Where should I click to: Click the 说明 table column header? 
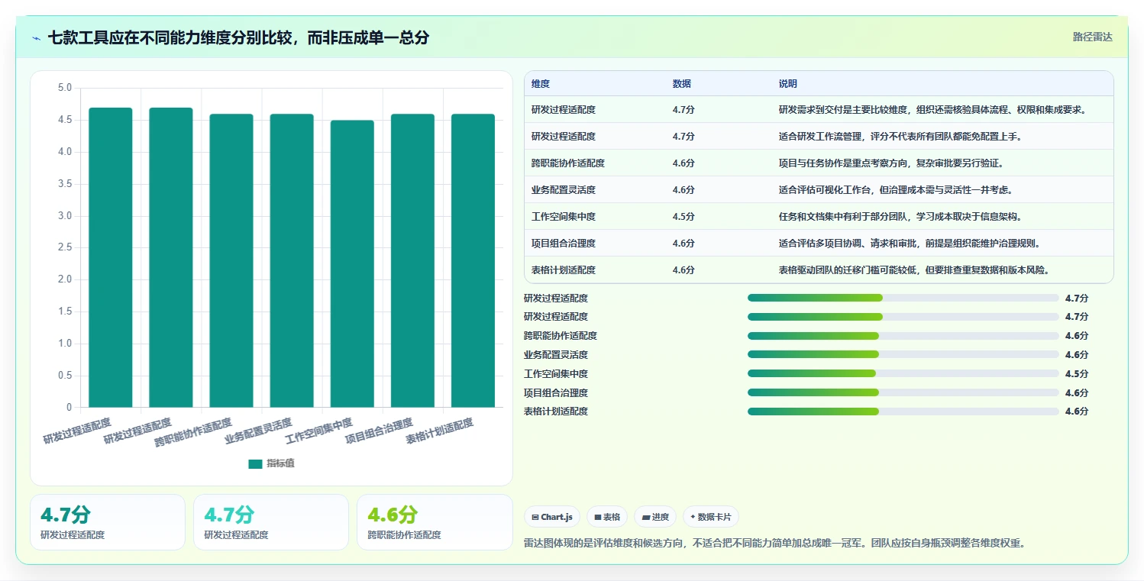tap(788, 84)
